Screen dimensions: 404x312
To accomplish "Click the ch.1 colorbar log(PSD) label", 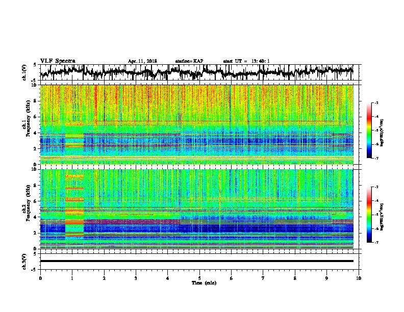I will tap(382, 133).
